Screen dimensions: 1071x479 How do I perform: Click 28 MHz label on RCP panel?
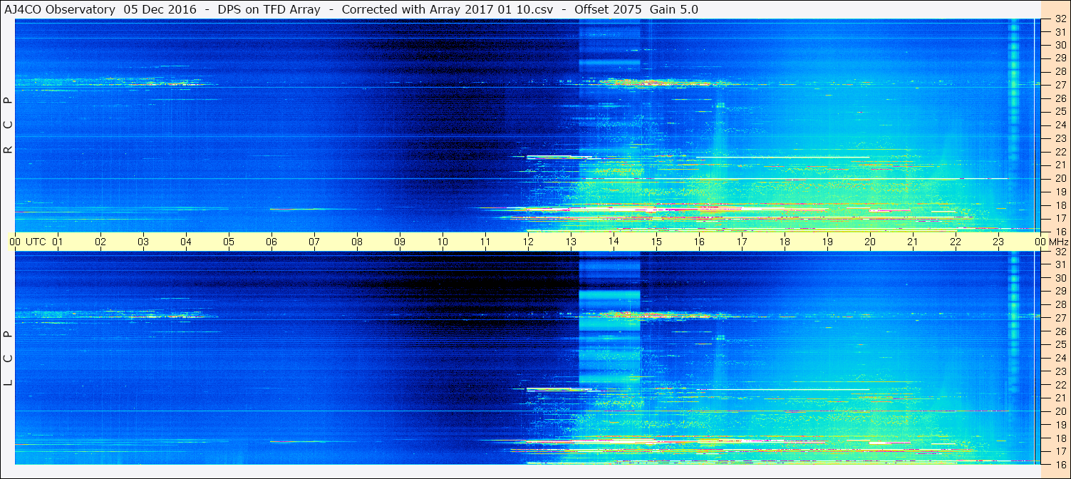(1060, 72)
